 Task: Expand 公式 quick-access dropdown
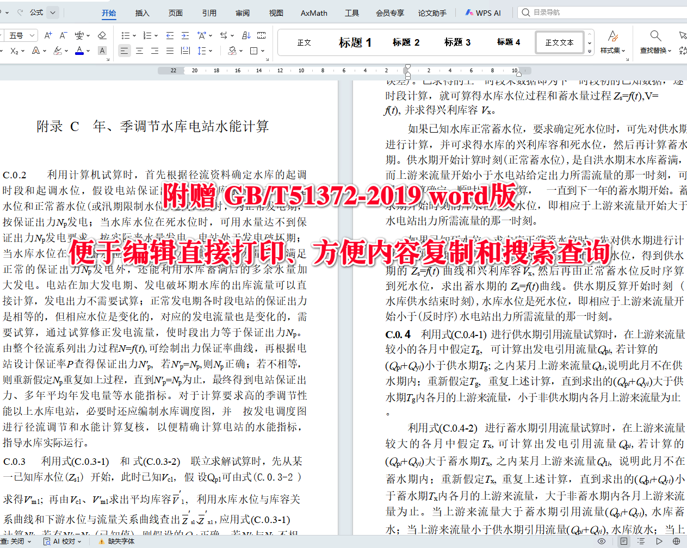[53, 12]
